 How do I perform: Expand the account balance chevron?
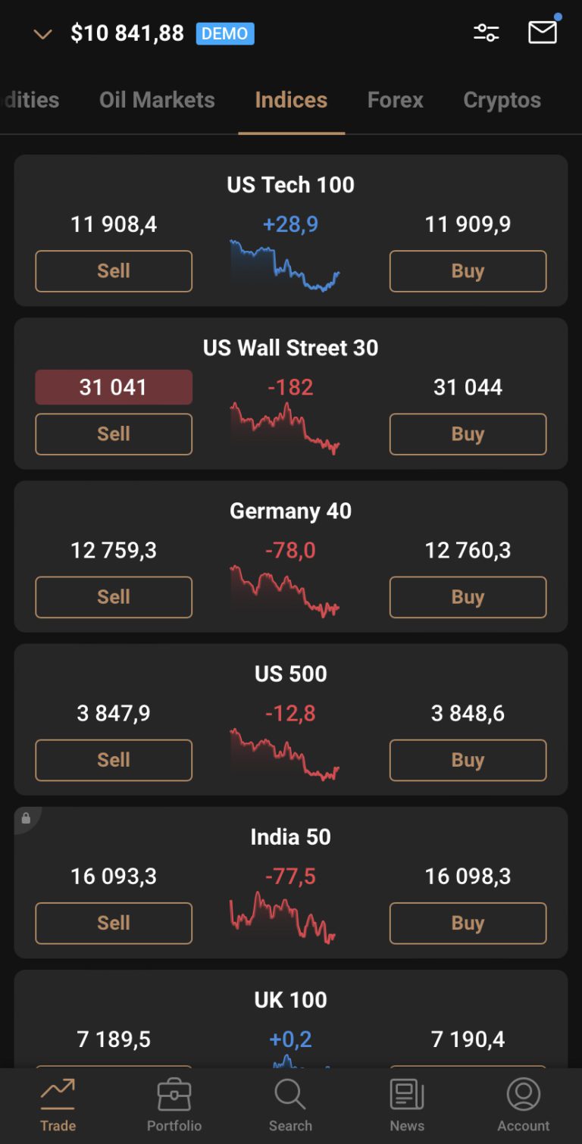(x=43, y=34)
